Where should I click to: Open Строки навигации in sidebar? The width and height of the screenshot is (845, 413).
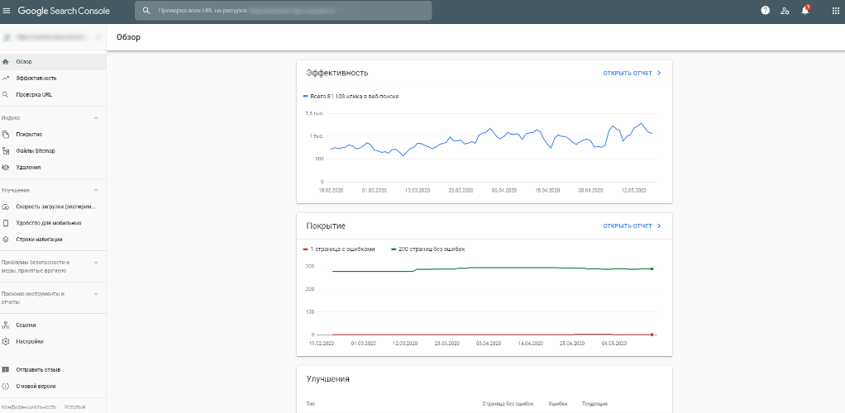[x=53, y=239]
